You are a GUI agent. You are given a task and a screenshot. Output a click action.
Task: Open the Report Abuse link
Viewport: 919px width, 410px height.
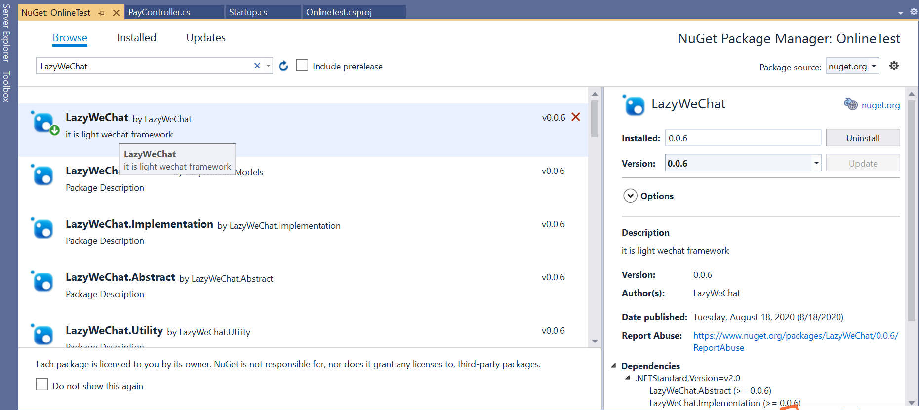(796, 342)
